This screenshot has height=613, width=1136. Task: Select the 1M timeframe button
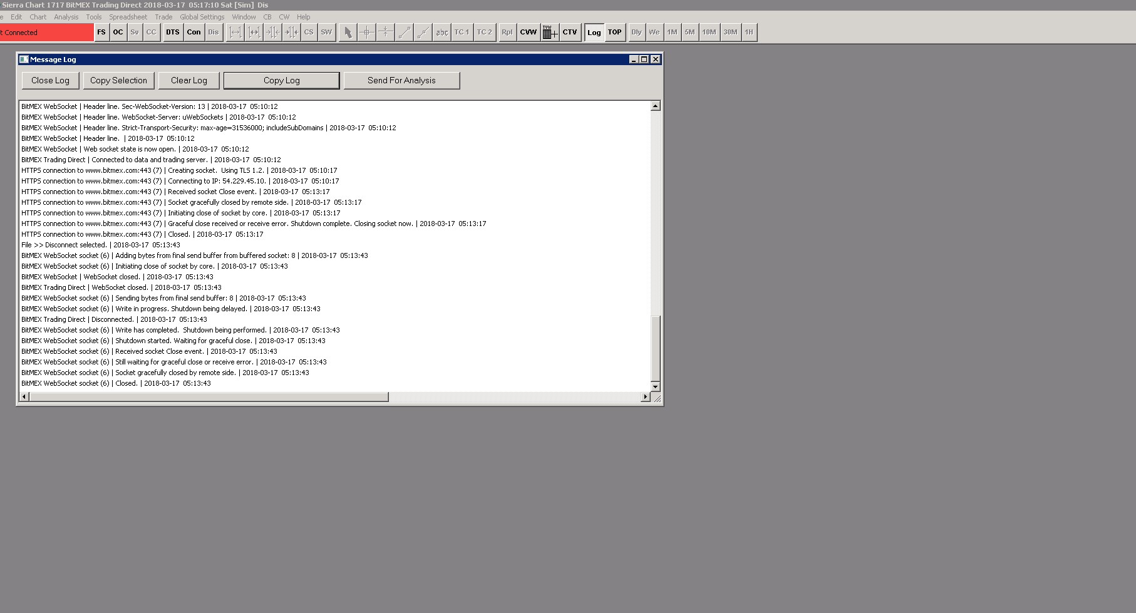point(672,33)
